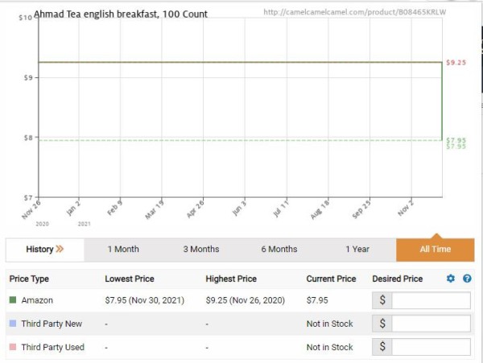Select the All Time tab

435,250
